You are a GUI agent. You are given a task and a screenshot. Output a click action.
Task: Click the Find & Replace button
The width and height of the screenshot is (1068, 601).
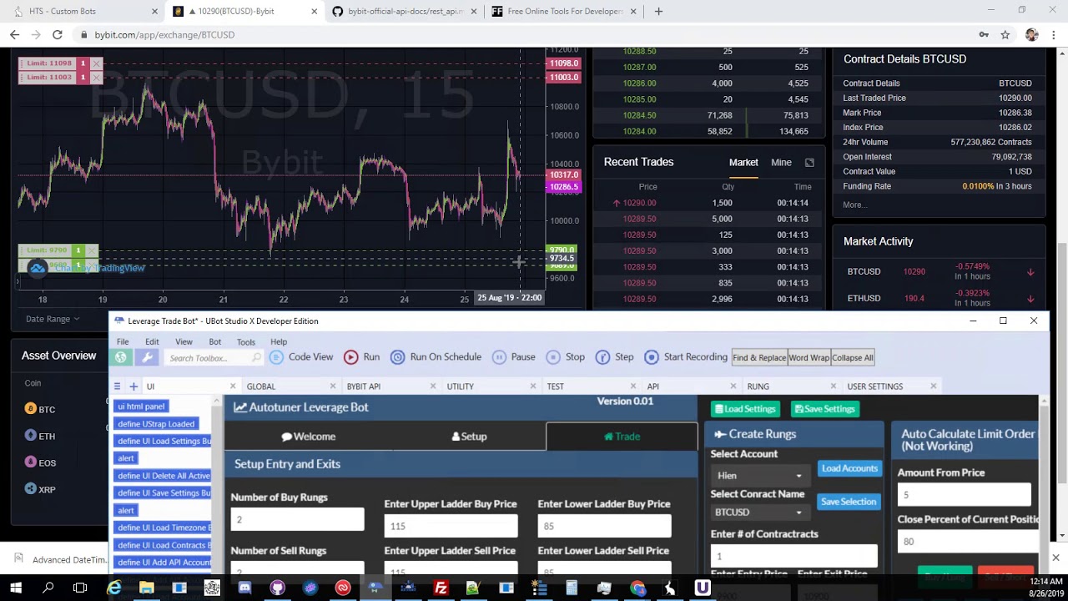759,357
